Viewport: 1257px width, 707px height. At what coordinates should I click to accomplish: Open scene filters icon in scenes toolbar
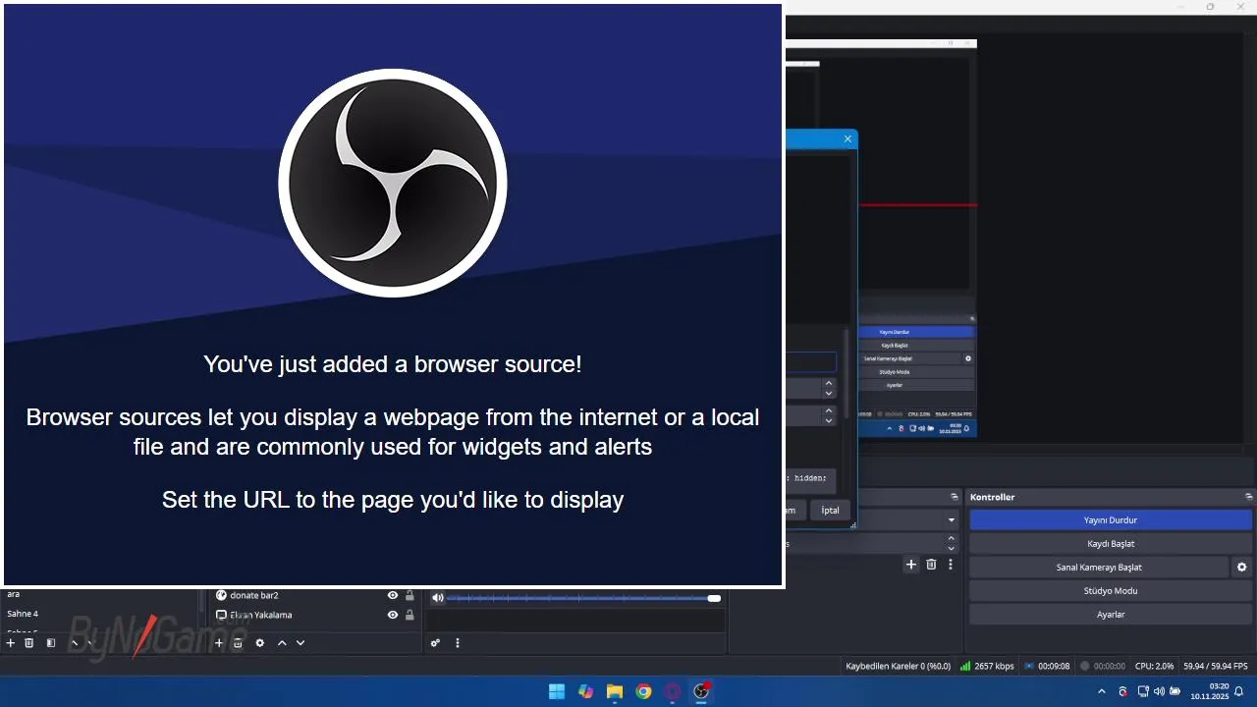pyautogui.click(x=51, y=643)
